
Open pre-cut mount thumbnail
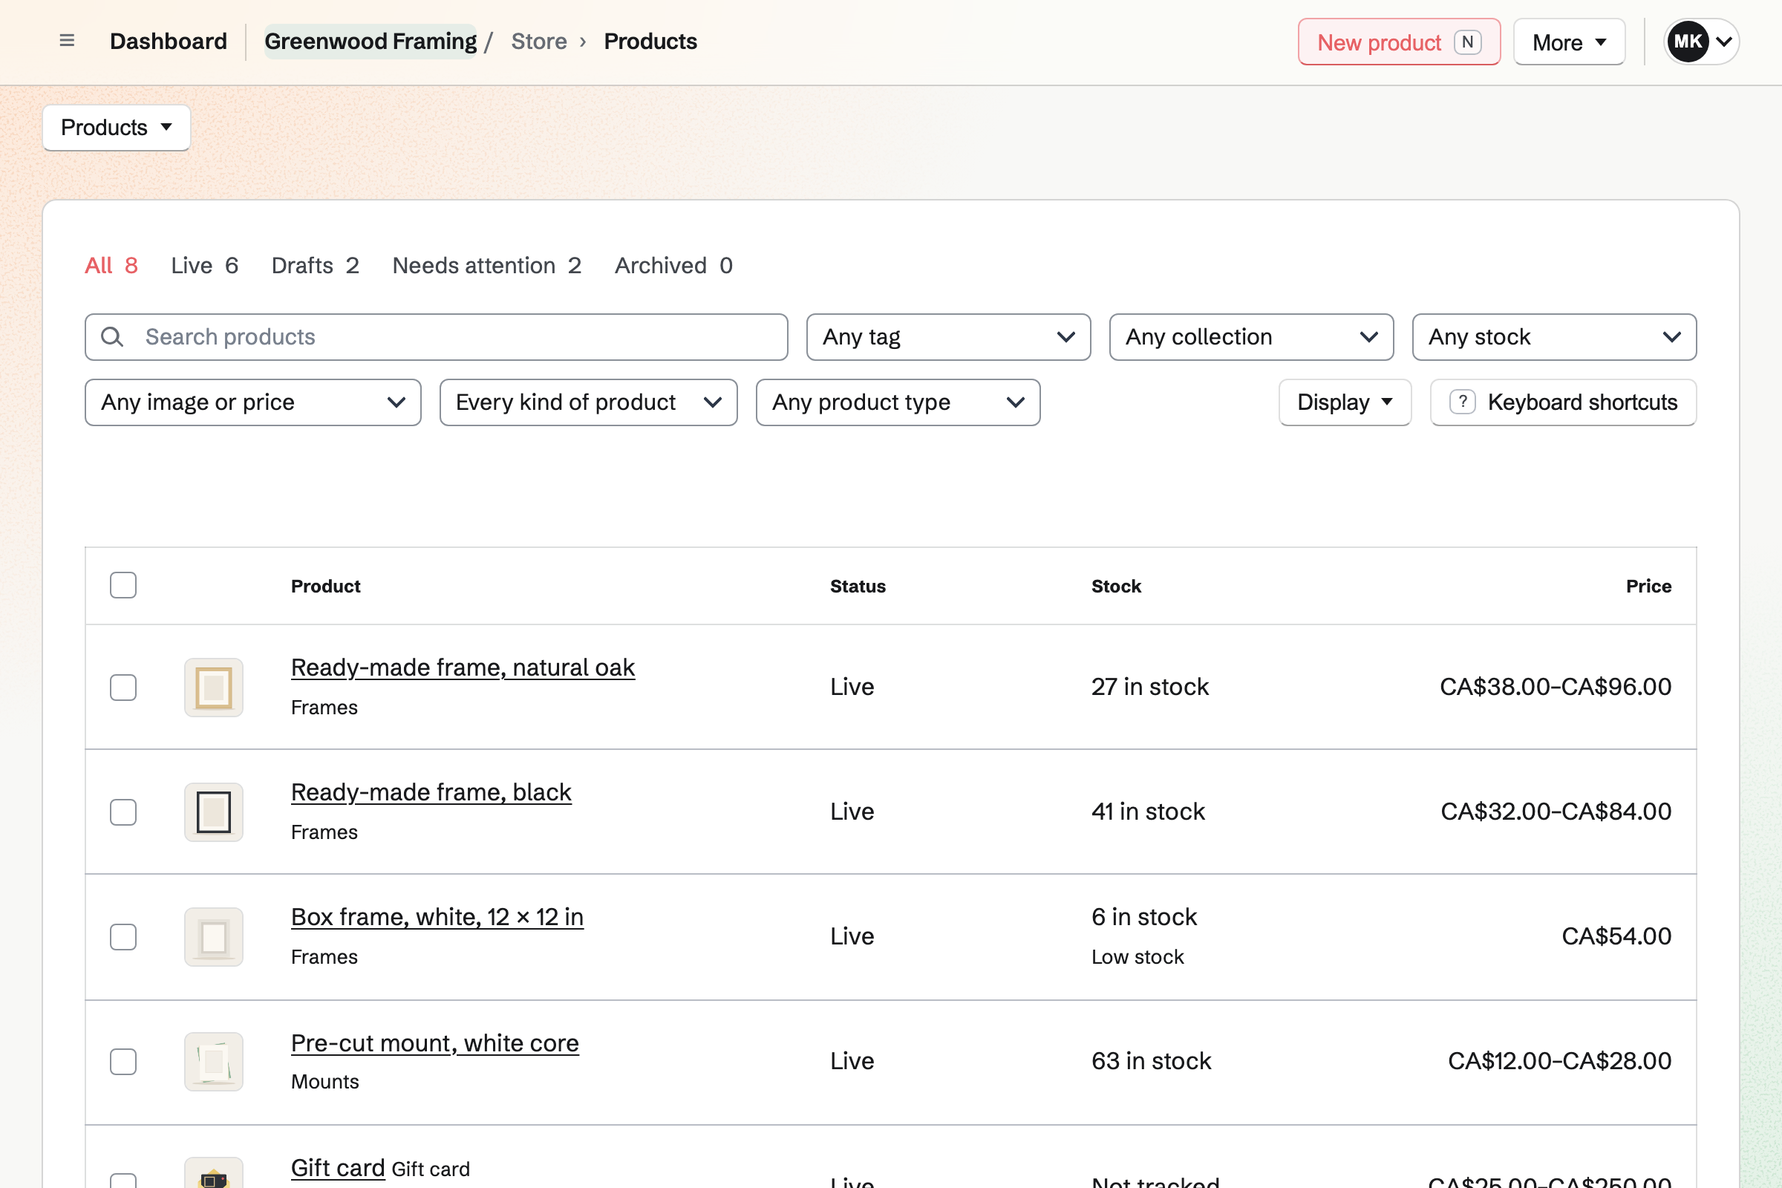click(x=214, y=1062)
